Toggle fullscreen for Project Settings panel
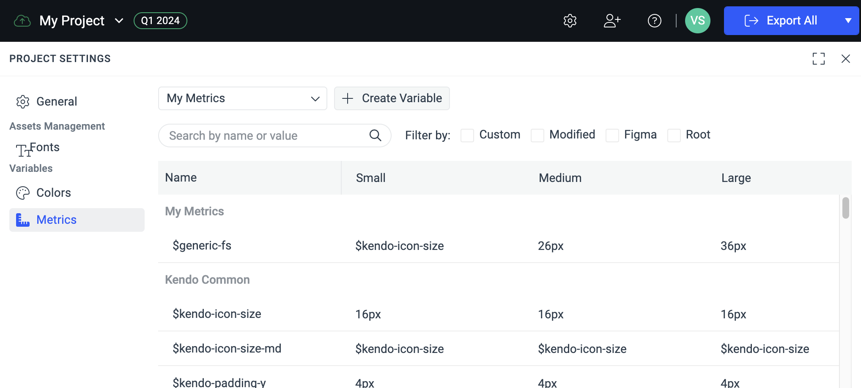 (x=819, y=59)
